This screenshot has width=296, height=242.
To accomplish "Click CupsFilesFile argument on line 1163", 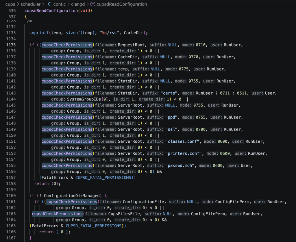I will pyautogui.click(x=124, y=214).
